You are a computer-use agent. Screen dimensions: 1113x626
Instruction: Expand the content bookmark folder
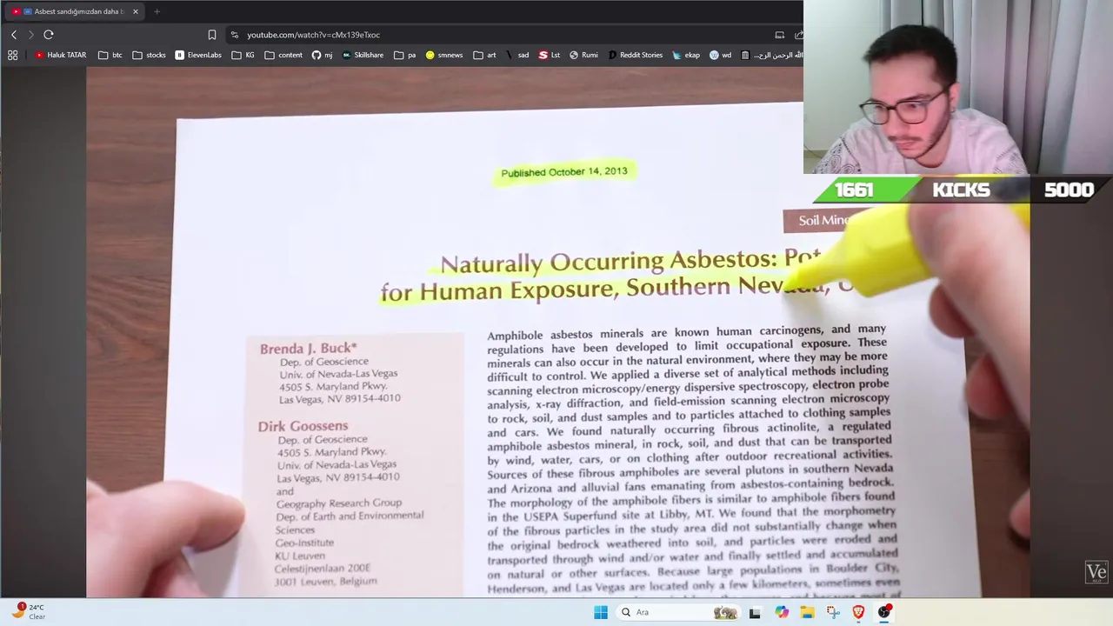click(x=283, y=55)
